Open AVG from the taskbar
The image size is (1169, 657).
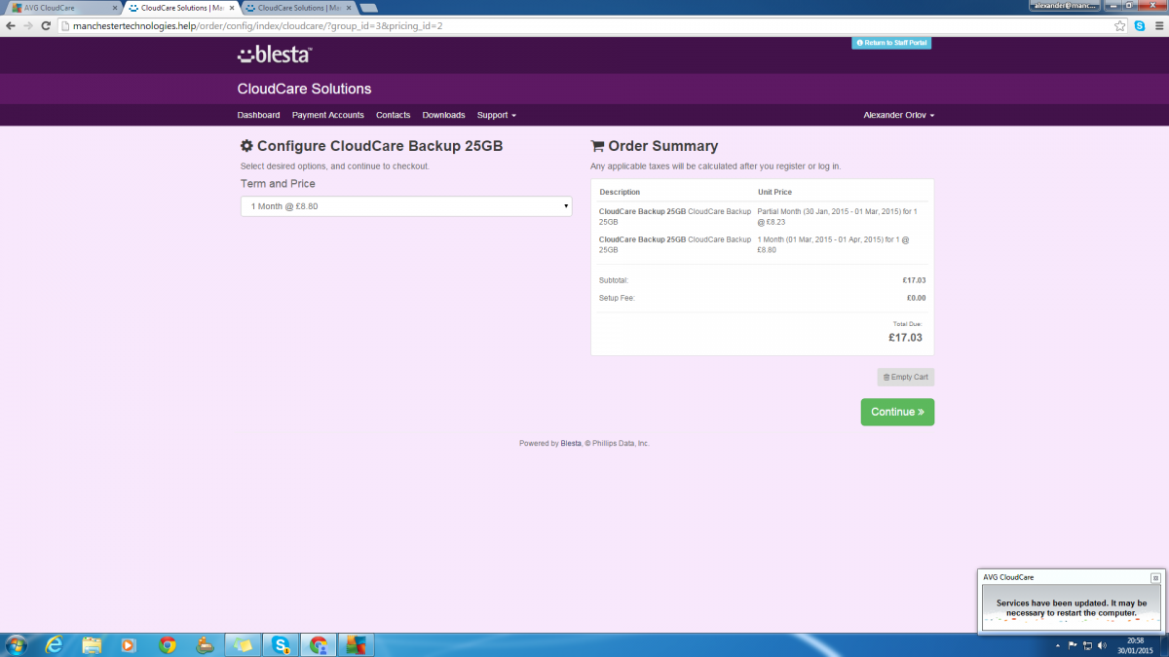(x=357, y=644)
